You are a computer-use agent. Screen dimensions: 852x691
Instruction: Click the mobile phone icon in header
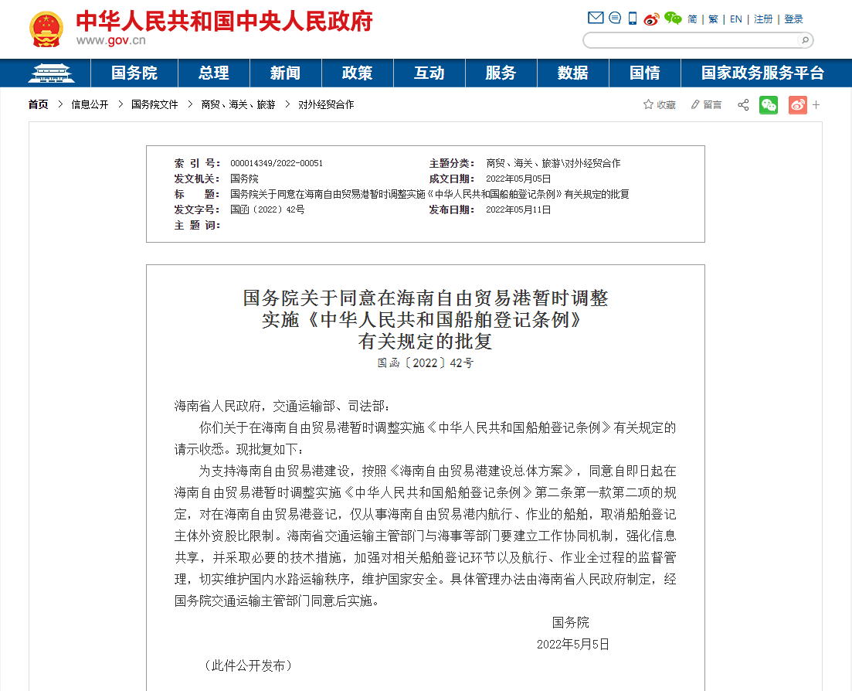click(633, 19)
